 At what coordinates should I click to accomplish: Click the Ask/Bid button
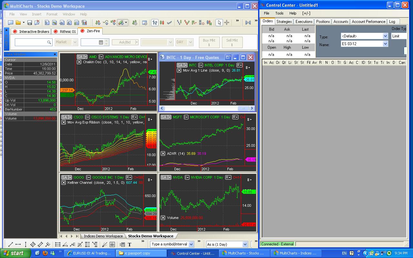pos(125,42)
